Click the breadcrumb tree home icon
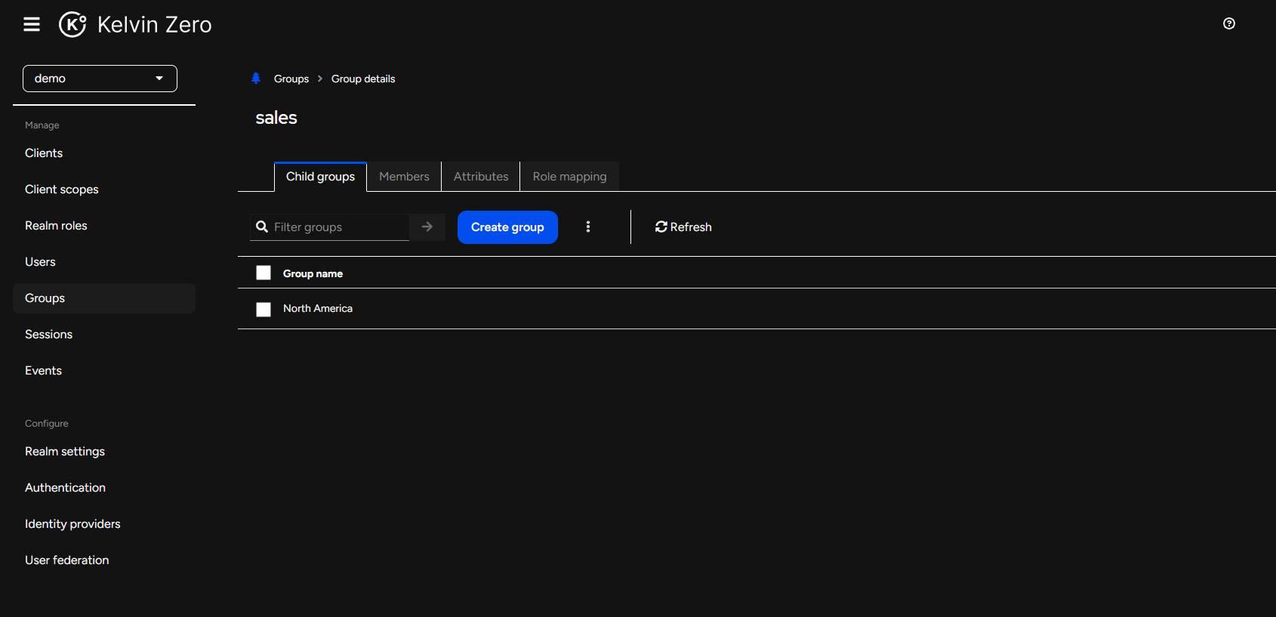The image size is (1276, 617). pyautogui.click(x=256, y=79)
